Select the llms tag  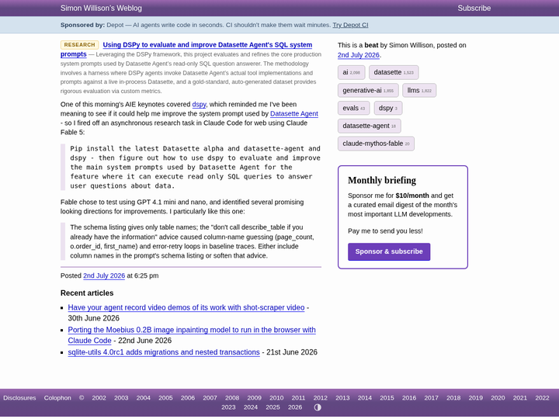tap(419, 91)
